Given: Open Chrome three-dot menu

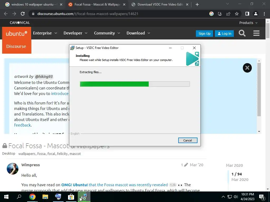Looking at the screenshot, I should tap(264, 14).
